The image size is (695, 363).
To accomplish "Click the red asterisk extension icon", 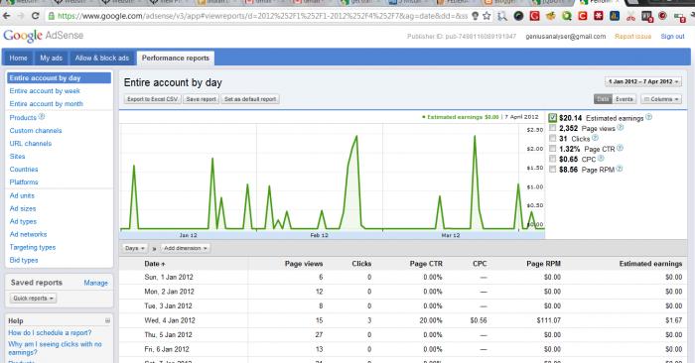I will [x=599, y=17].
